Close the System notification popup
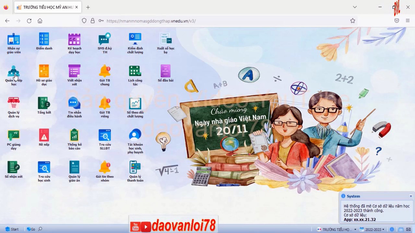This screenshot has height=233, width=415. (x=411, y=196)
